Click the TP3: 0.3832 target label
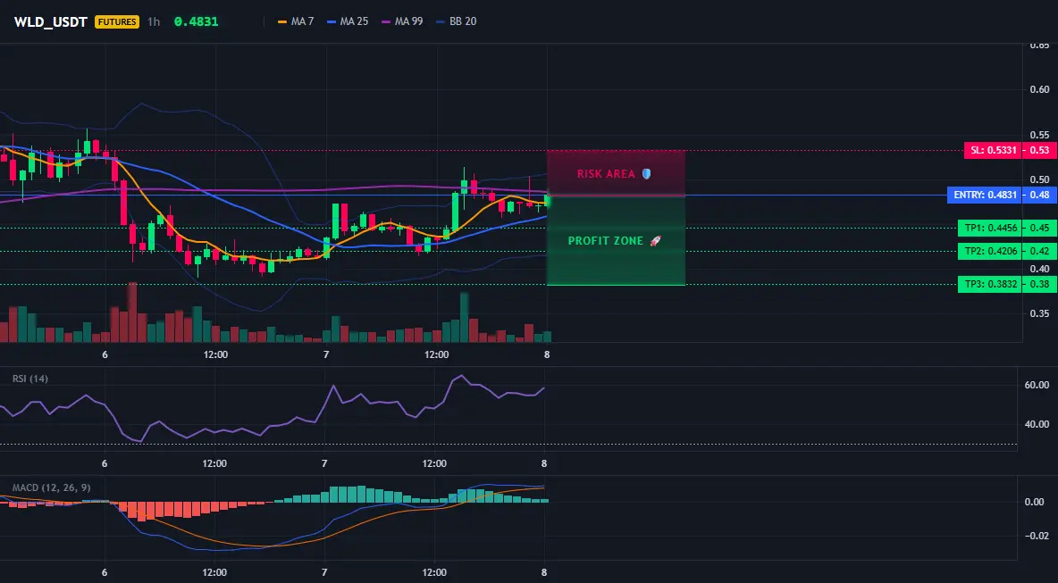 pos(988,285)
